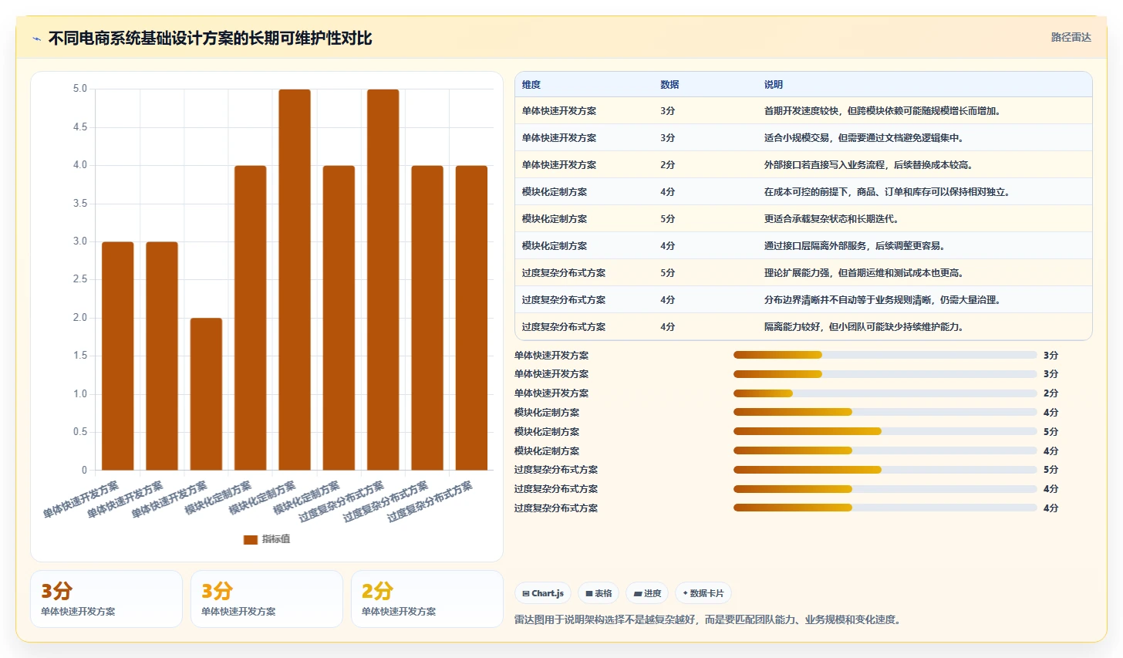Click the 5.0 label on the chart y-axis
This screenshot has width=1123, height=658.
click(80, 89)
